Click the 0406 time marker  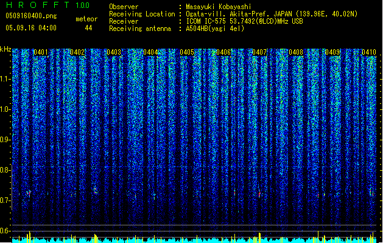[x=223, y=52]
